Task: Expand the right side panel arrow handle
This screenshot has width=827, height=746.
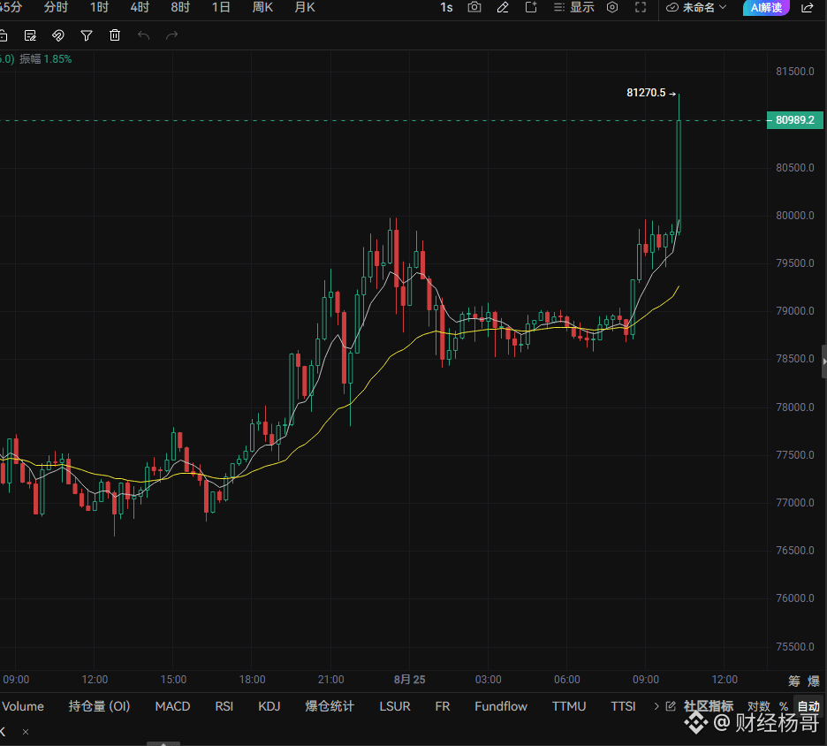Action: tap(823, 362)
